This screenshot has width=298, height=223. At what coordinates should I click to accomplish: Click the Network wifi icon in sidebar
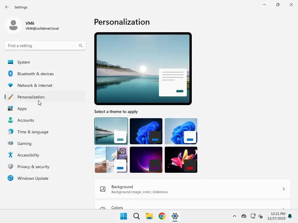[10, 85]
